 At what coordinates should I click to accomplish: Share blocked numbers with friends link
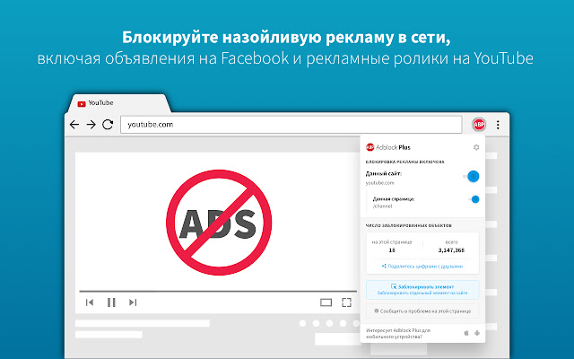coord(422,266)
